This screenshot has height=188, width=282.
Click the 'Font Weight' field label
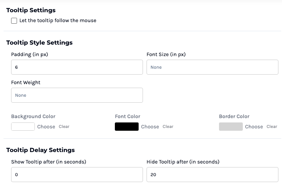tap(26, 83)
